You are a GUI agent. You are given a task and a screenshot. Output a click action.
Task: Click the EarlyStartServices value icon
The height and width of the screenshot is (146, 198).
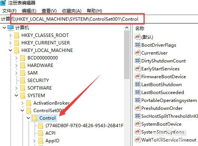(138, 68)
